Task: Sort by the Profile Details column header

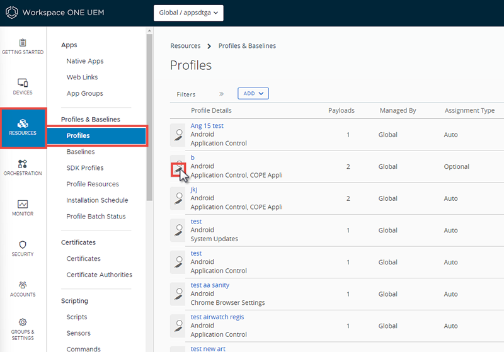Action: (x=211, y=110)
